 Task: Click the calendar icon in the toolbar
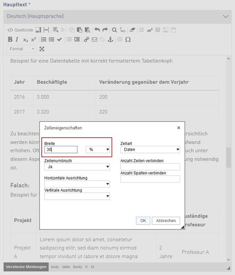(173, 30)
